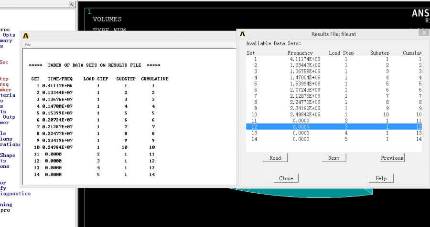Click the CUMULATIVE column heading in the listing window
This screenshot has height=227, width=430.
click(x=155, y=79)
